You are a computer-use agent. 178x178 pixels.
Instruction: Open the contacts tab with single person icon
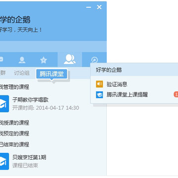point(22,60)
